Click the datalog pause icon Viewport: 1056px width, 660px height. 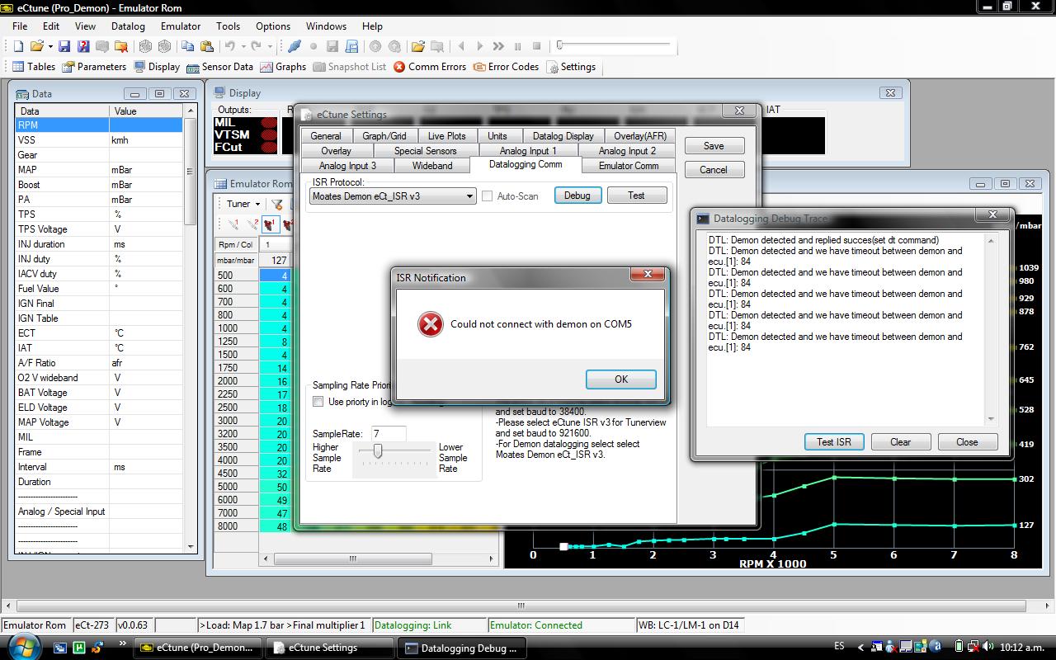point(518,46)
